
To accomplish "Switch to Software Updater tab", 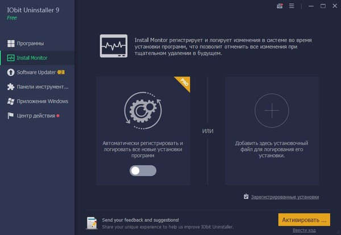I will click(38, 72).
